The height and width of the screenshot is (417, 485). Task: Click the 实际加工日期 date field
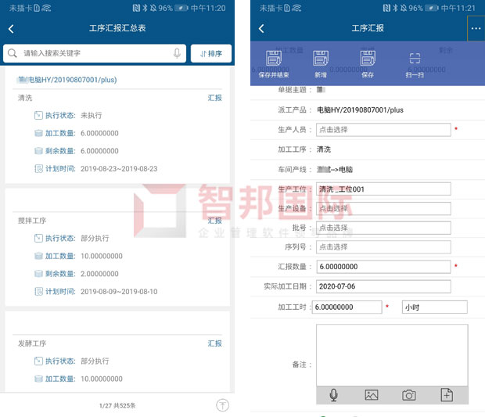pyautogui.click(x=383, y=287)
